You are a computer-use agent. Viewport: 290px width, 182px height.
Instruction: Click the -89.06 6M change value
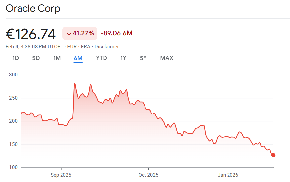[116, 33]
